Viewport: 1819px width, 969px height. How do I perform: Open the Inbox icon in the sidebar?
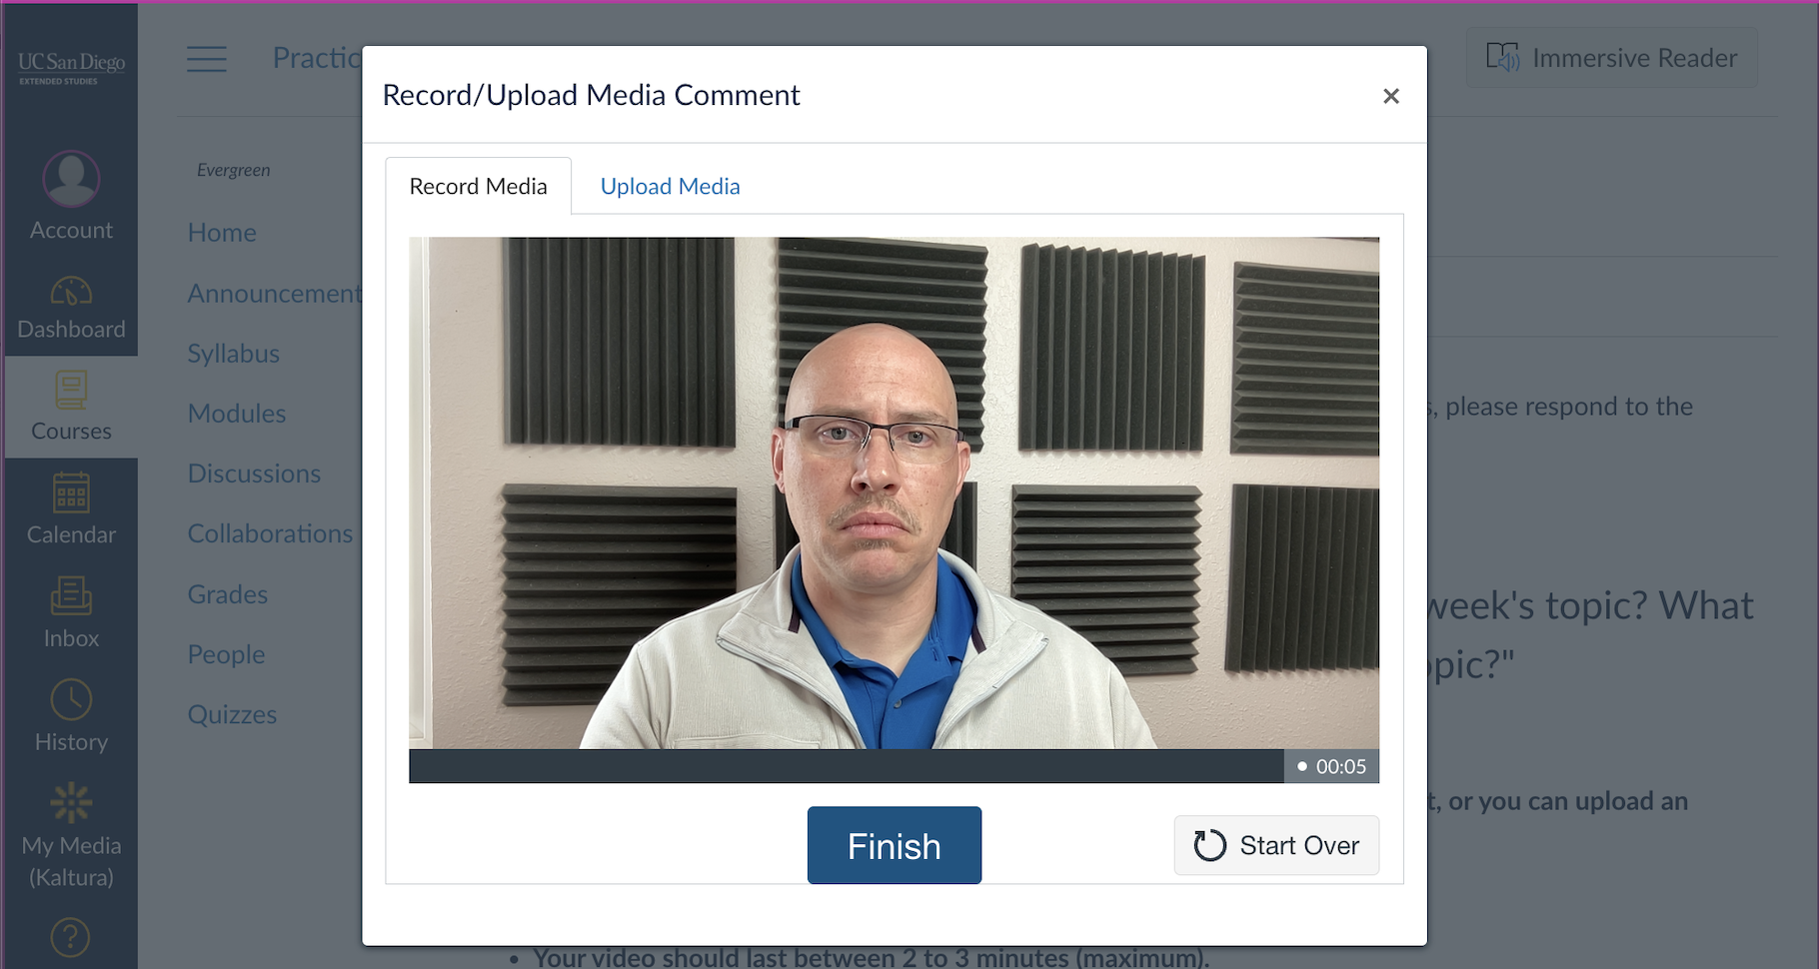[71, 595]
